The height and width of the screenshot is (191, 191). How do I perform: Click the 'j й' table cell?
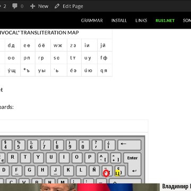pos(105,45)
